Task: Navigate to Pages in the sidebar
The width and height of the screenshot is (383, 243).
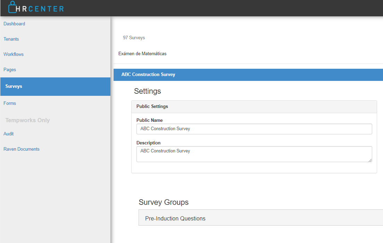Action: coord(10,70)
